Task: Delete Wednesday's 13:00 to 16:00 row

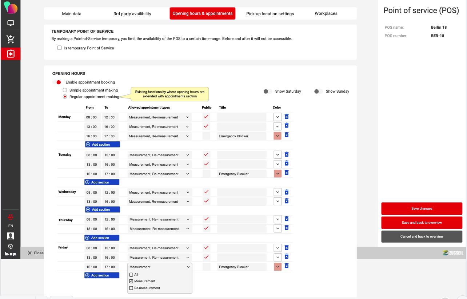Action: point(287,201)
